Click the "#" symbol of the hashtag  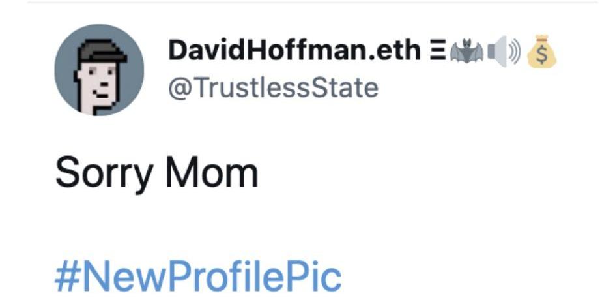tap(64, 277)
